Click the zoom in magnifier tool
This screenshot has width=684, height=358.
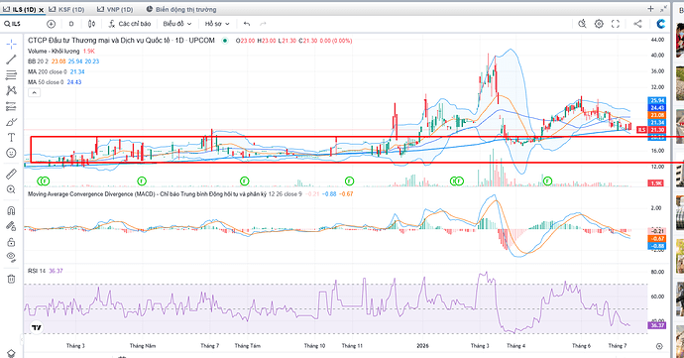tap(11, 189)
